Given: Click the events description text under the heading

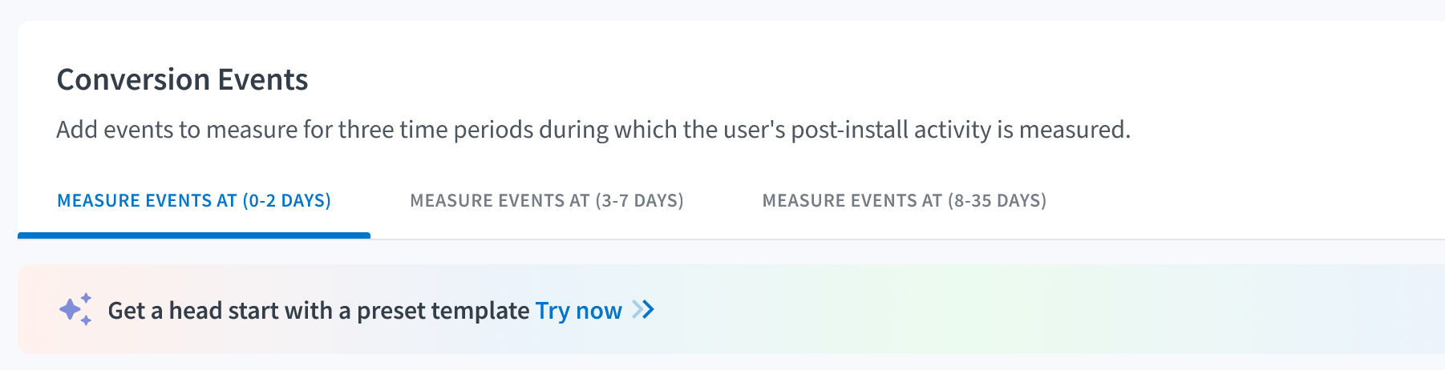Looking at the screenshot, I should coord(593,130).
